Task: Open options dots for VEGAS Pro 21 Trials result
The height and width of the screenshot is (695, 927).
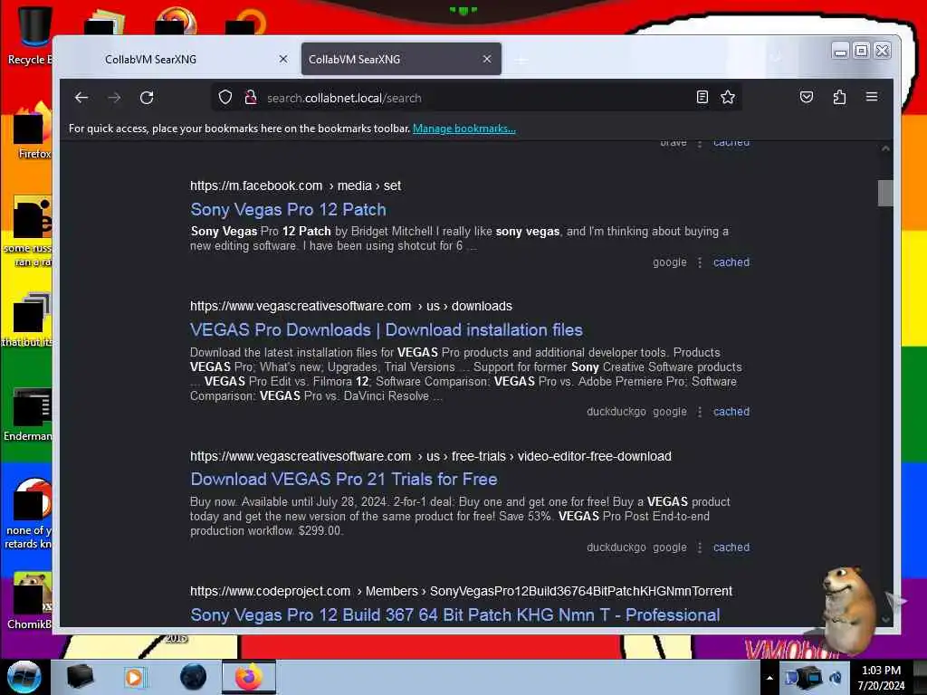Action: 700,547
